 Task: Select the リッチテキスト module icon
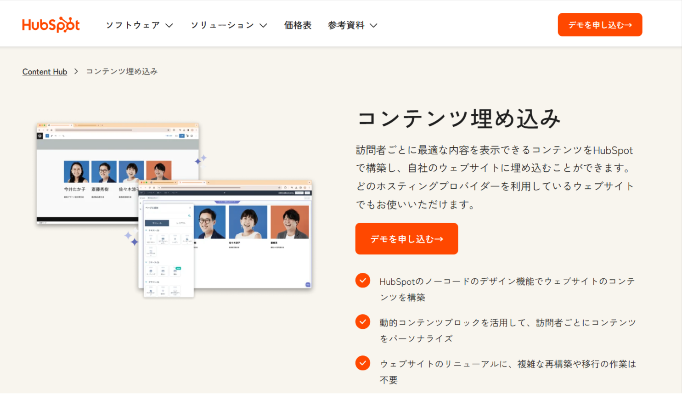(151, 251)
